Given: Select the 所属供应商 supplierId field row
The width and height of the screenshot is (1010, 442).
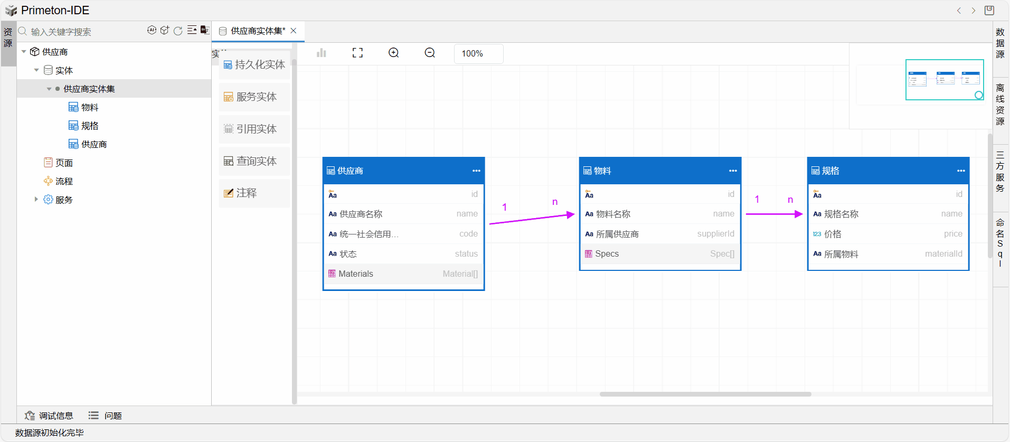Looking at the screenshot, I should tap(660, 234).
